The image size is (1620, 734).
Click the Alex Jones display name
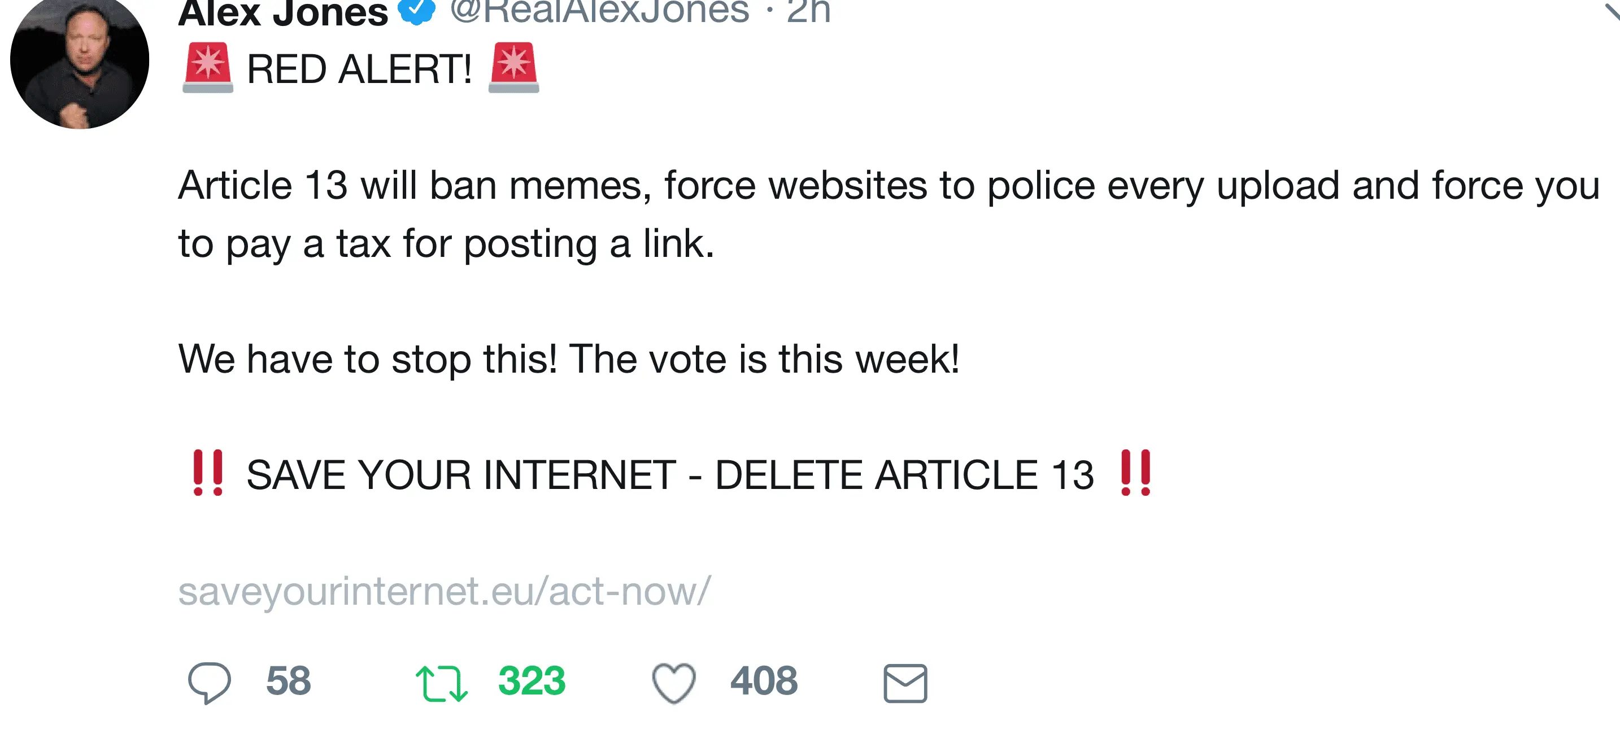point(283,12)
